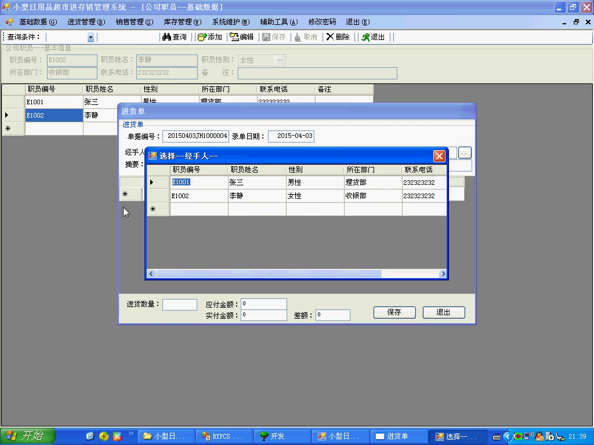The width and height of the screenshot is (594, 445).
Task: Open the 进货管理(B) menu
Action: pyautogui.click(x=86, y=22)
